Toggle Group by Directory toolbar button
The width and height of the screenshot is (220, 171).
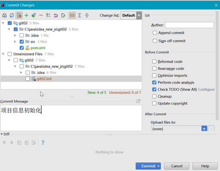72,15
